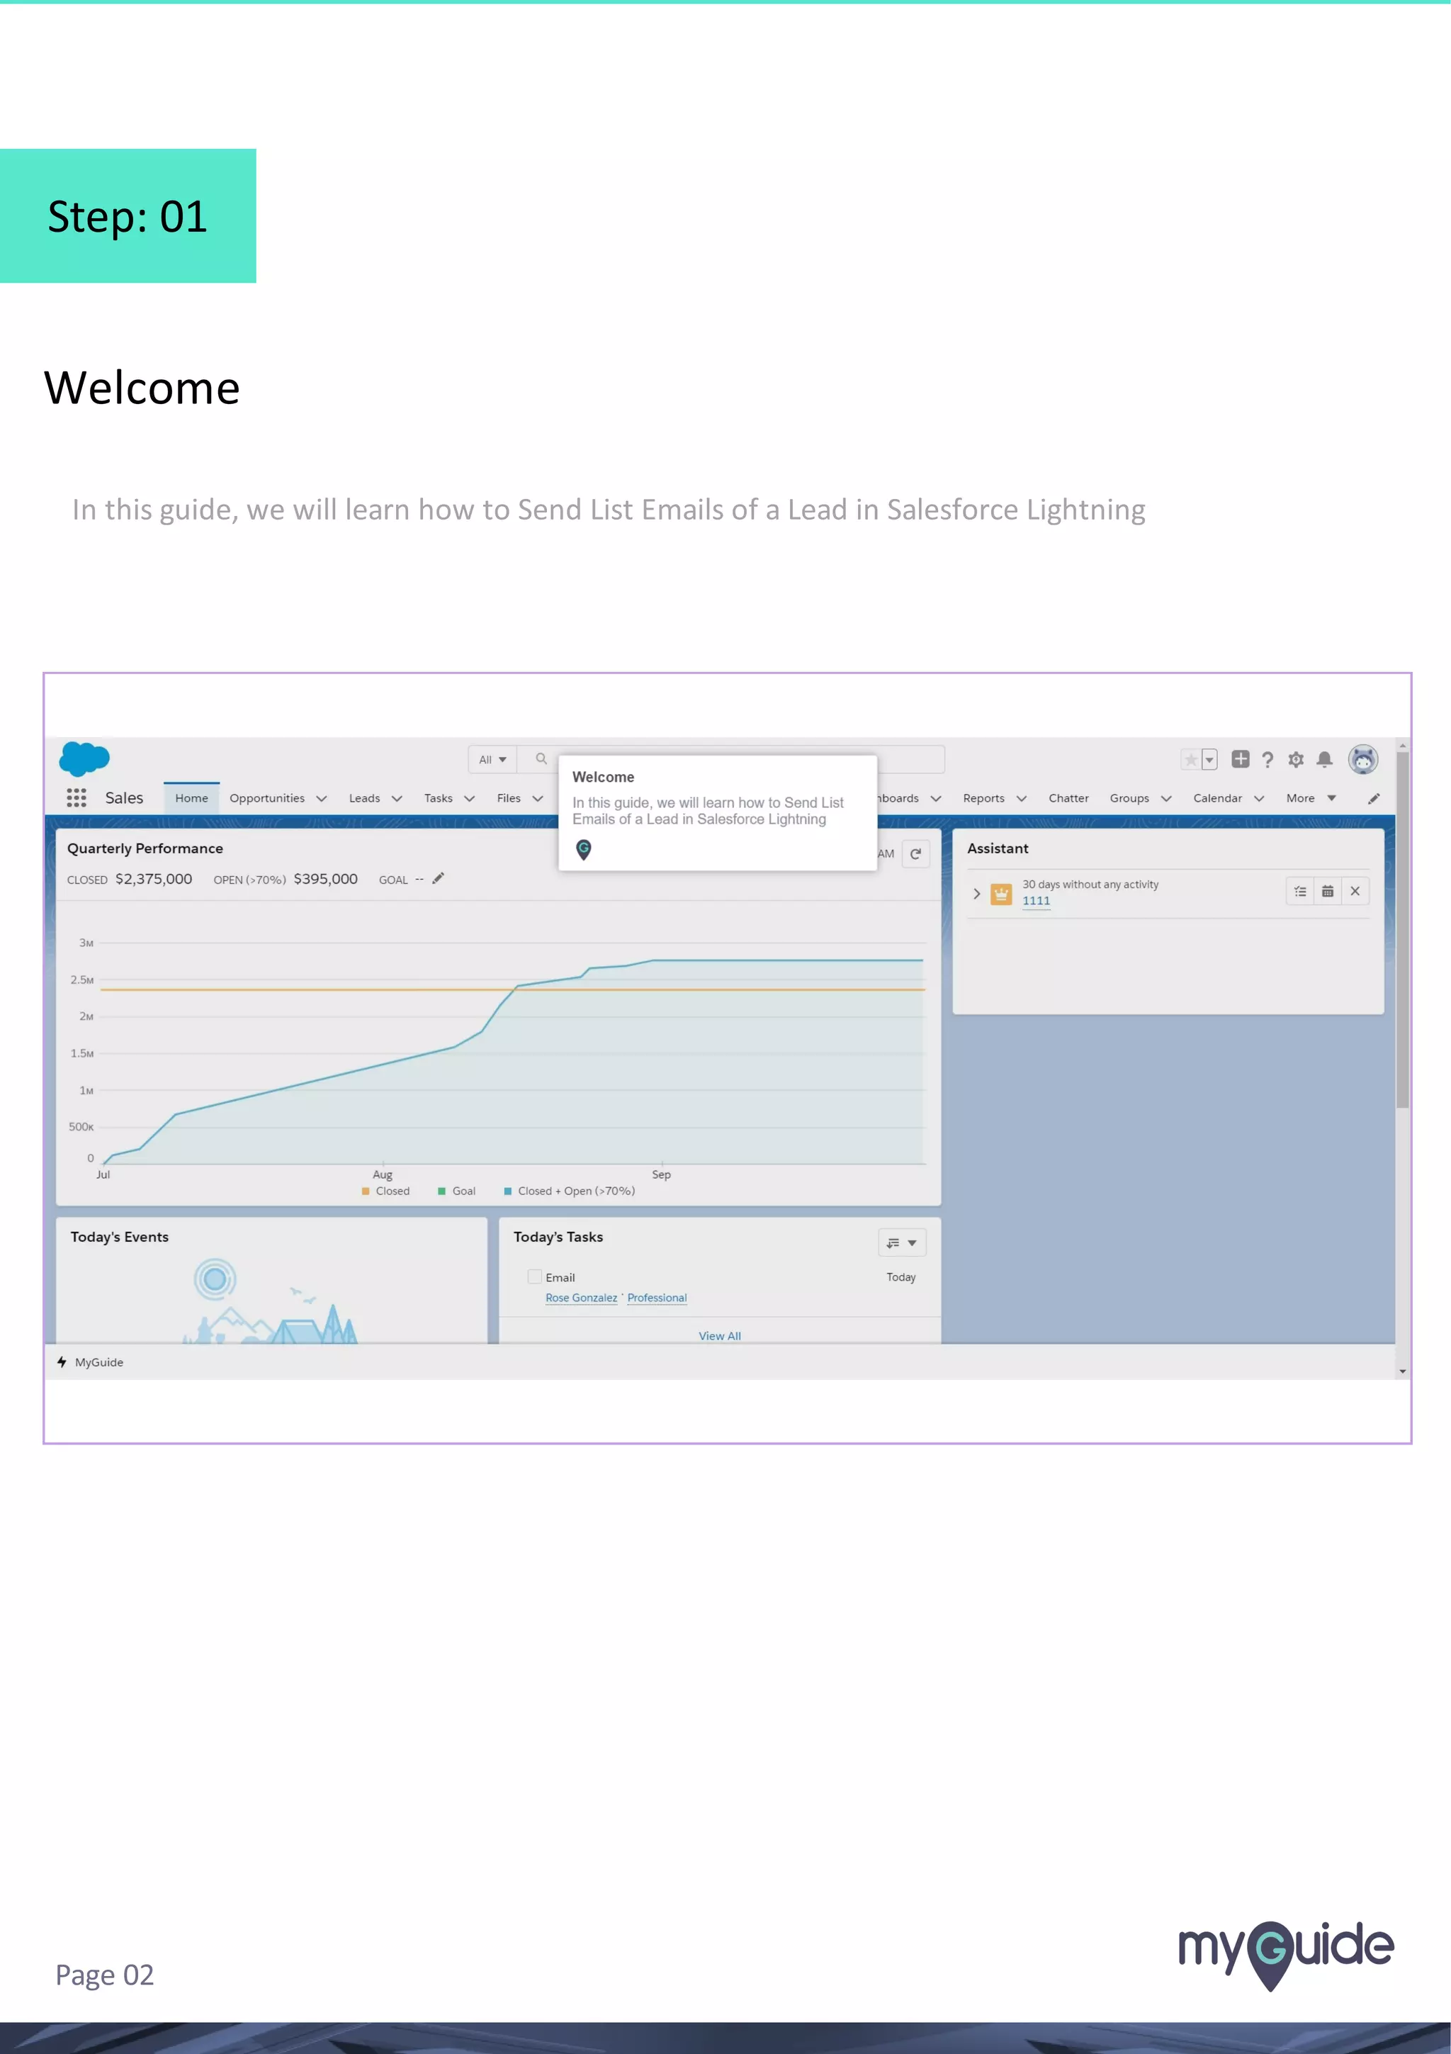Click the open amount $395,000
The width and height of the screenshot is (1451, 2054).
(x=325, y=878)
